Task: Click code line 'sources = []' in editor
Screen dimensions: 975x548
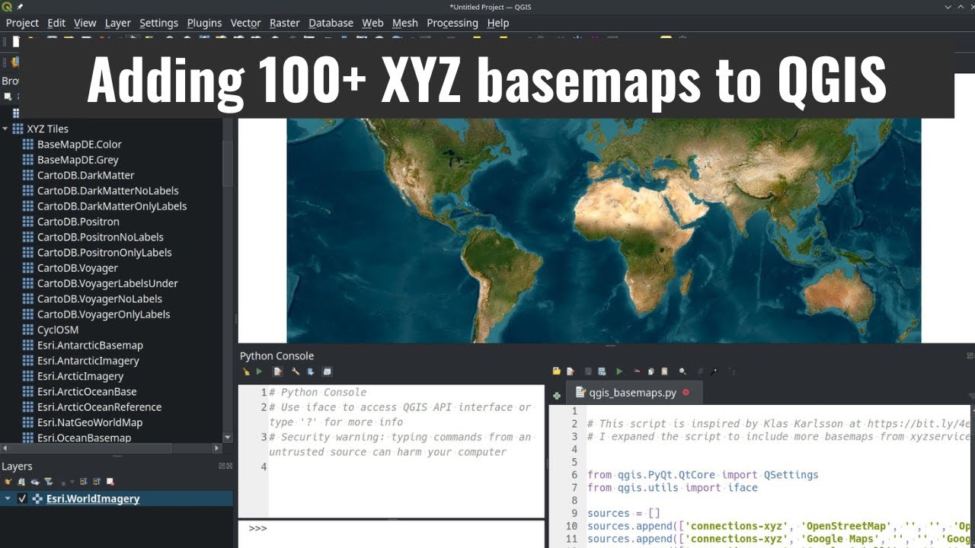Action: tap(624, 513)
